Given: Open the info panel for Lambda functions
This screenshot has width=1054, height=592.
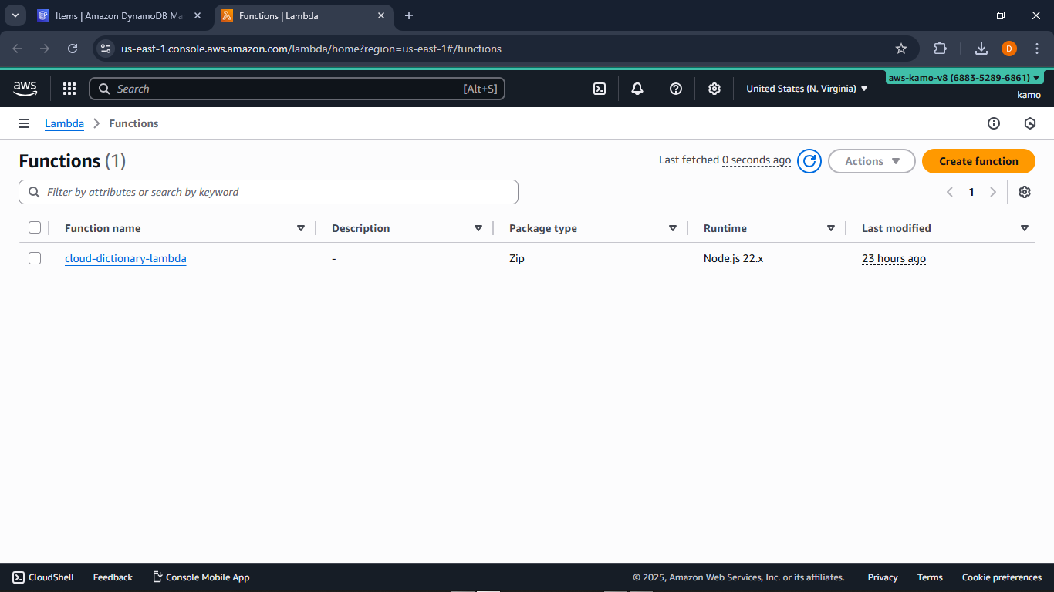Looking at the screenshot, I should (x=994, y=123).
